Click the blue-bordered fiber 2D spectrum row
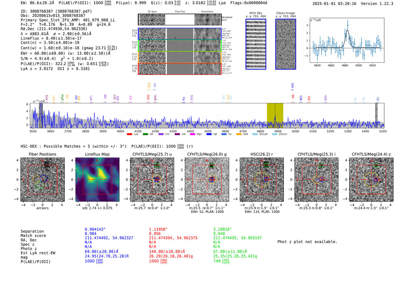This screenshot has height=282, width=414. coord(179,34)
